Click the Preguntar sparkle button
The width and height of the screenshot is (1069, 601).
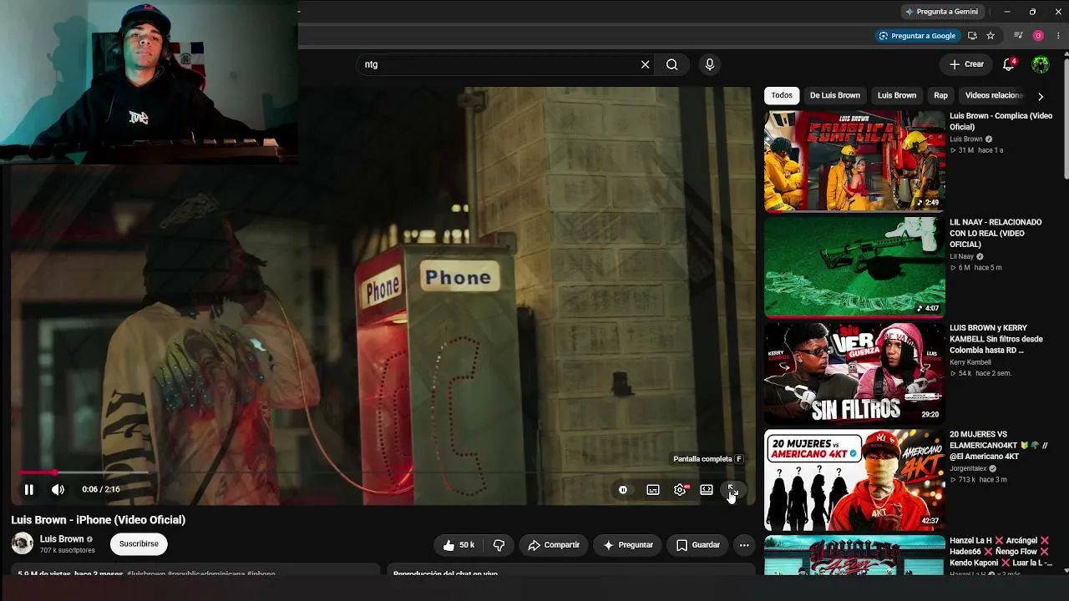click(x=629, y=545)
